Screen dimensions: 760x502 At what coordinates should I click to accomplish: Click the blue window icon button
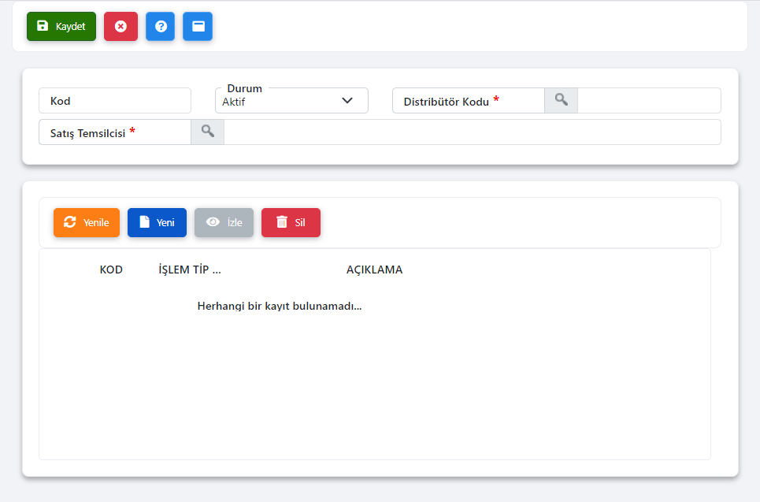coord(198,26)
